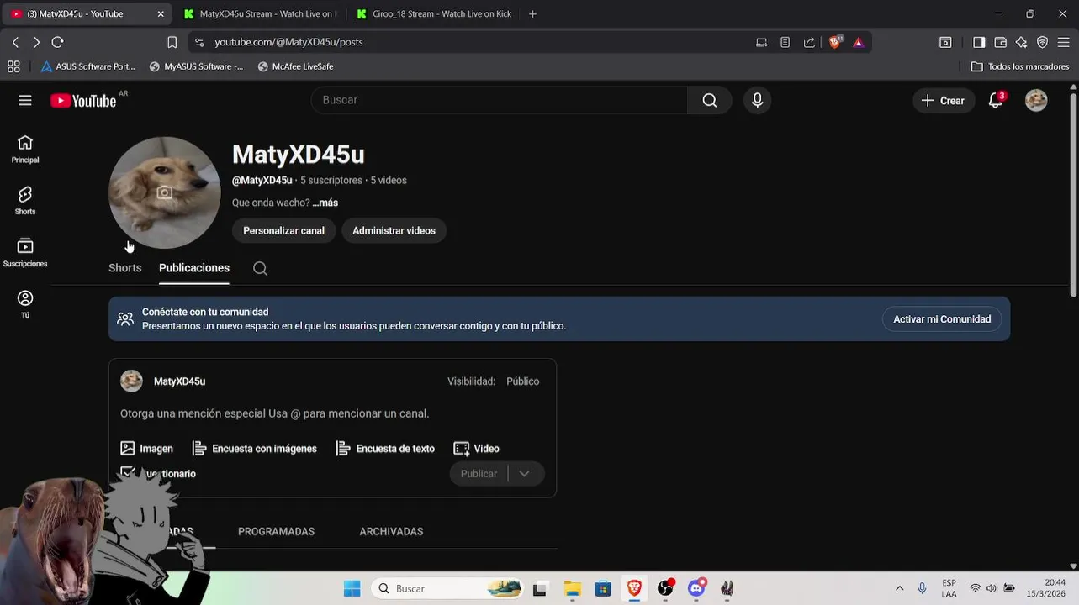Click the disabled Publicar button
The image size is (1079, 605).
click(x=479, y=474)
